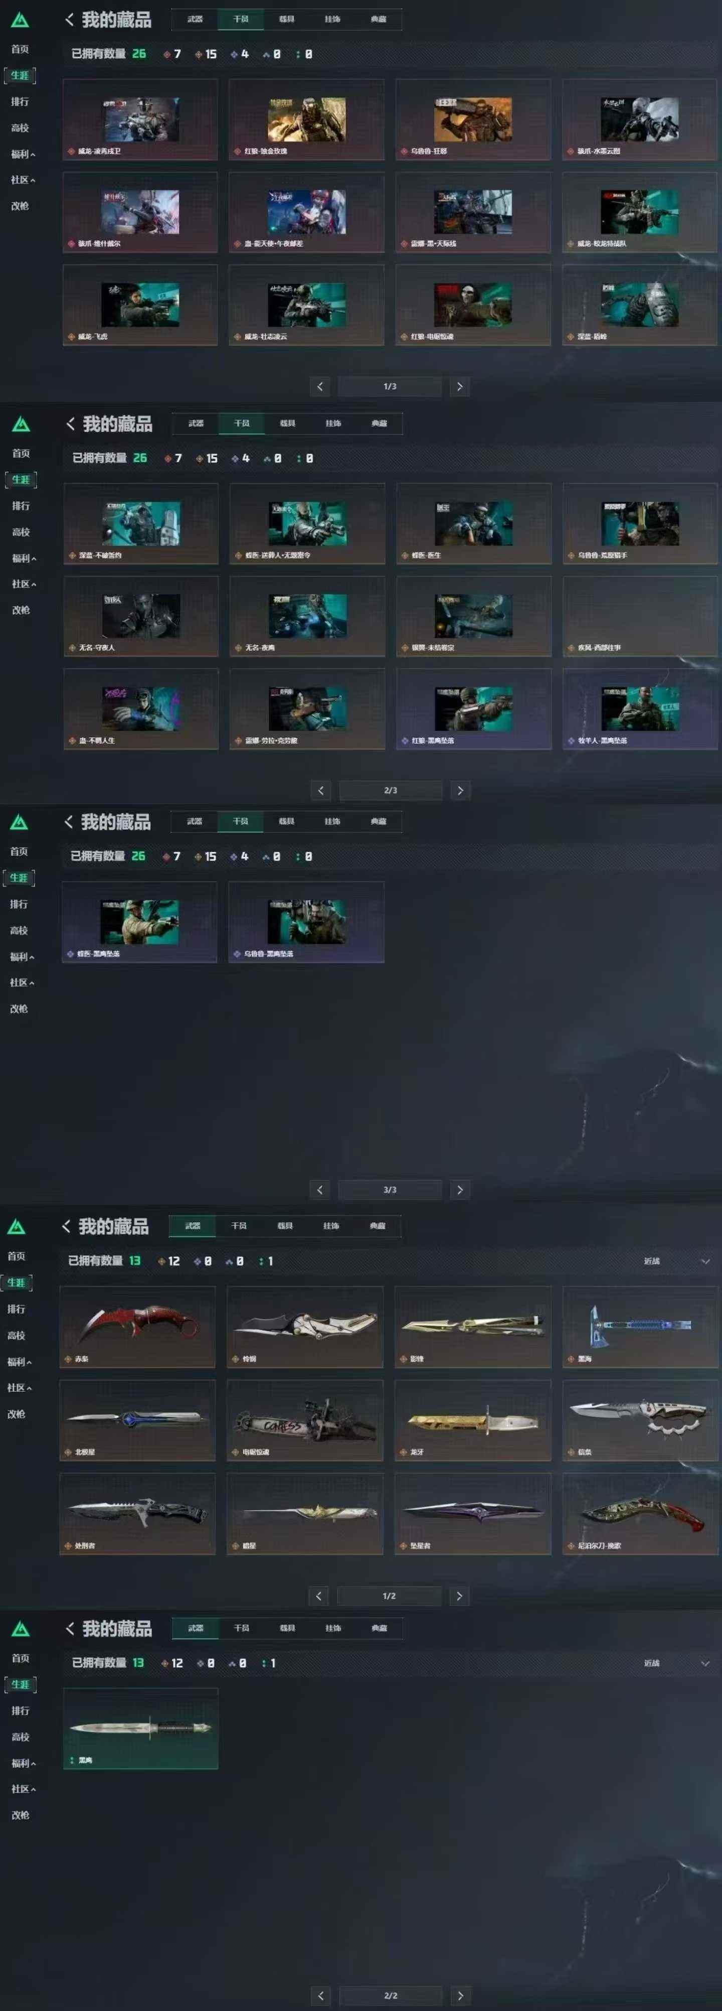Expand 社区 in the 1/3 panel sidebar
Viewport: 722px width, 2011px height.
23,180
